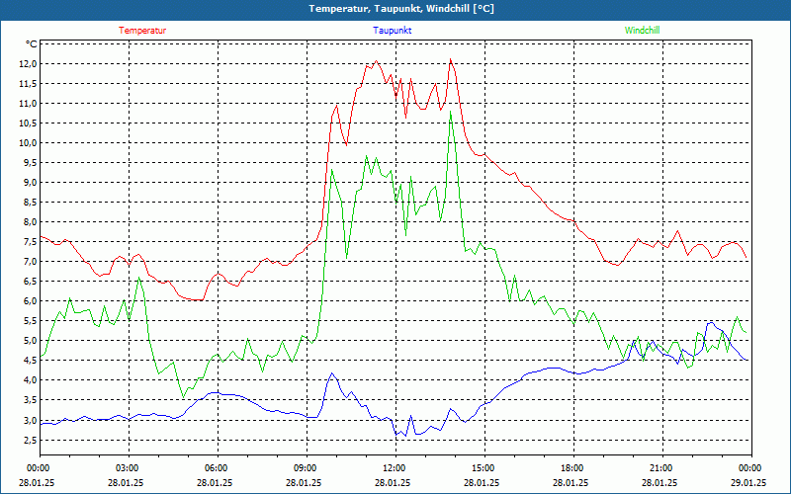Click the '3,5' y-axis value

point(30,400)
